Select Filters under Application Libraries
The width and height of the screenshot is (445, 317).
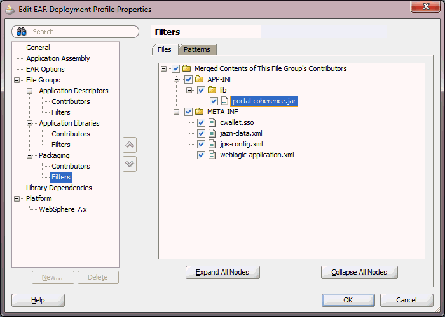(61, 145)
